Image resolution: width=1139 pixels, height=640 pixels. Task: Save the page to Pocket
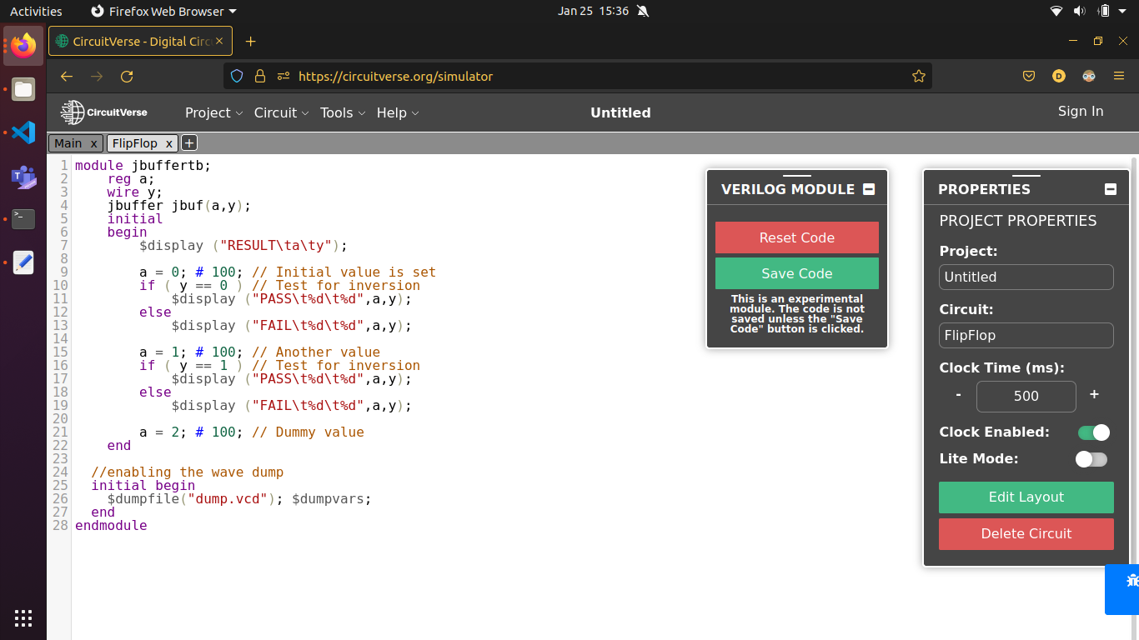[1028, 75]
